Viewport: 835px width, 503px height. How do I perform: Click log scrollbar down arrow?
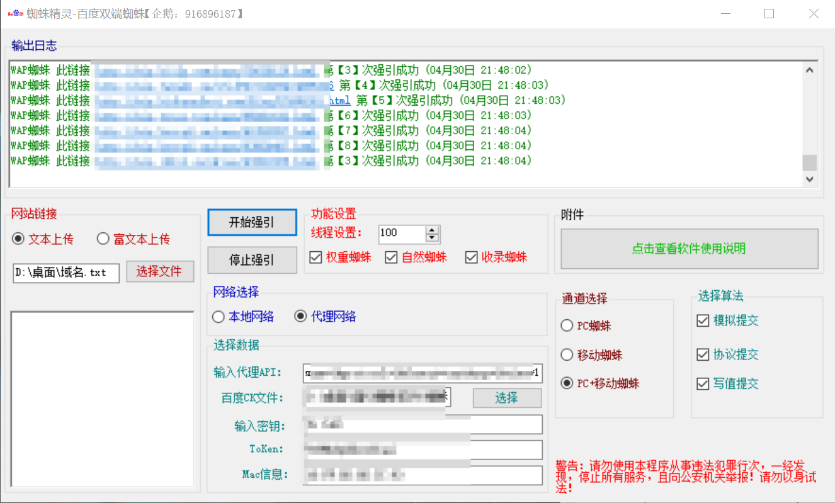(810, 179)
